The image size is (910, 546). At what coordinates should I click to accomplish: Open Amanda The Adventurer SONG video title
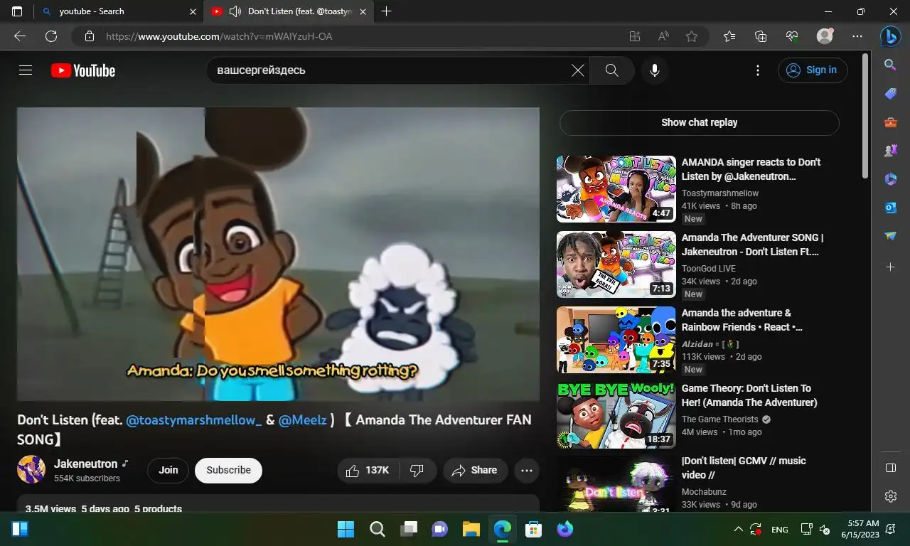[752, 245]
